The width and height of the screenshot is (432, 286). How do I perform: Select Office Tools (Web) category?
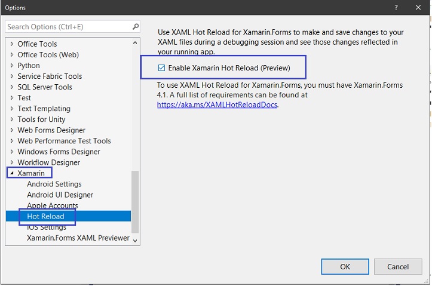point(48,55)
